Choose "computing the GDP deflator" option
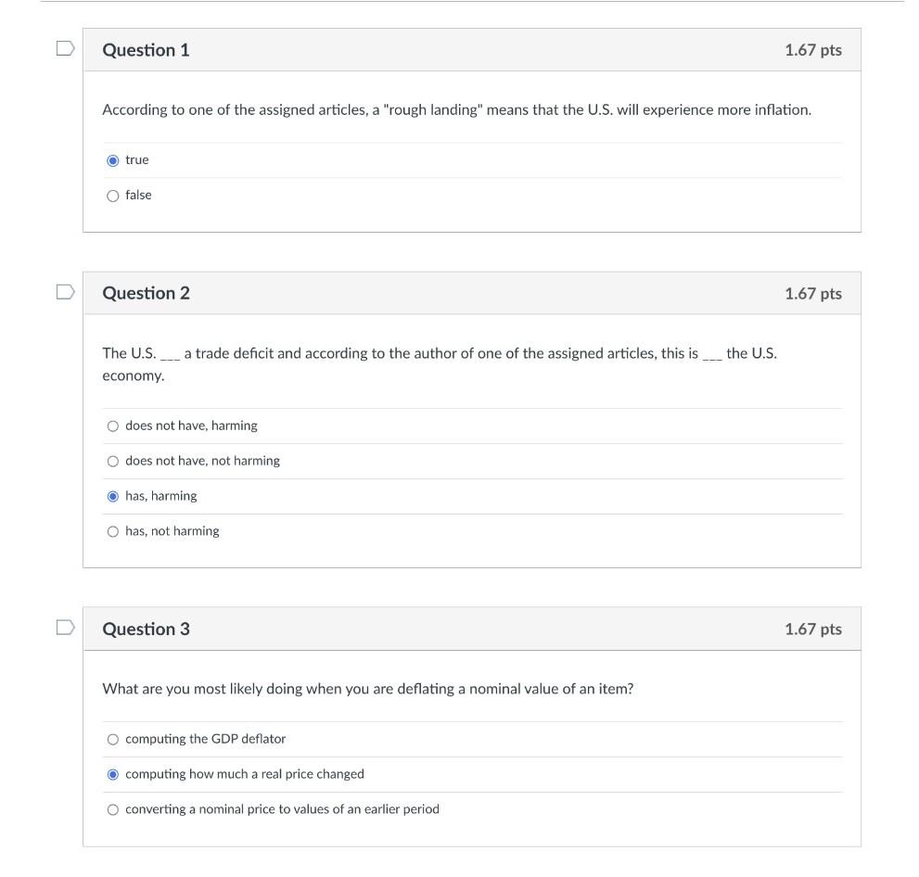 point(113,740)
